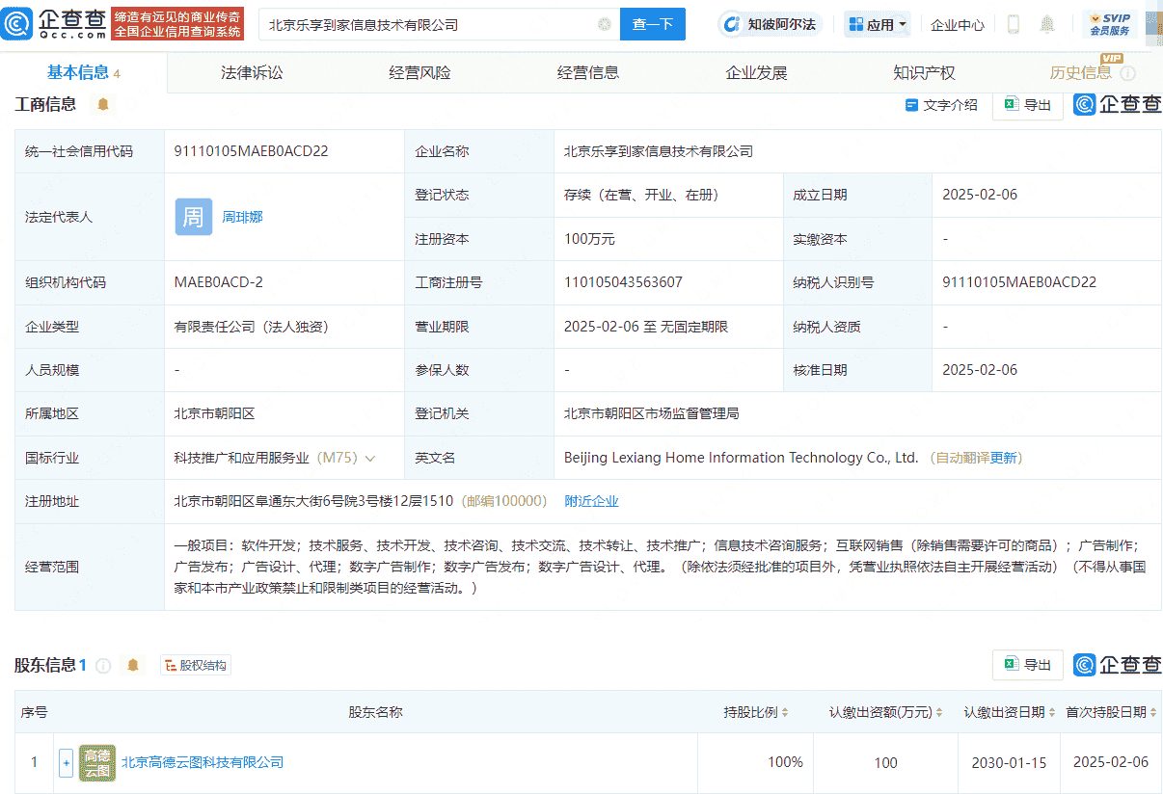Click the mobile app icon in top bar

[1013, 24]
